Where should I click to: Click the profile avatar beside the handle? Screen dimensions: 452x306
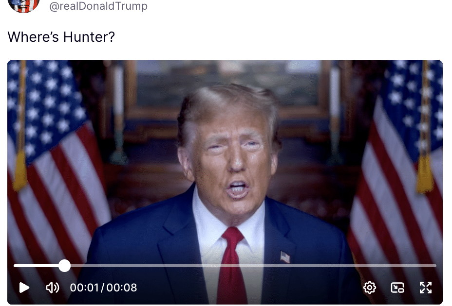pyautogui.click(x=24, y=4)
